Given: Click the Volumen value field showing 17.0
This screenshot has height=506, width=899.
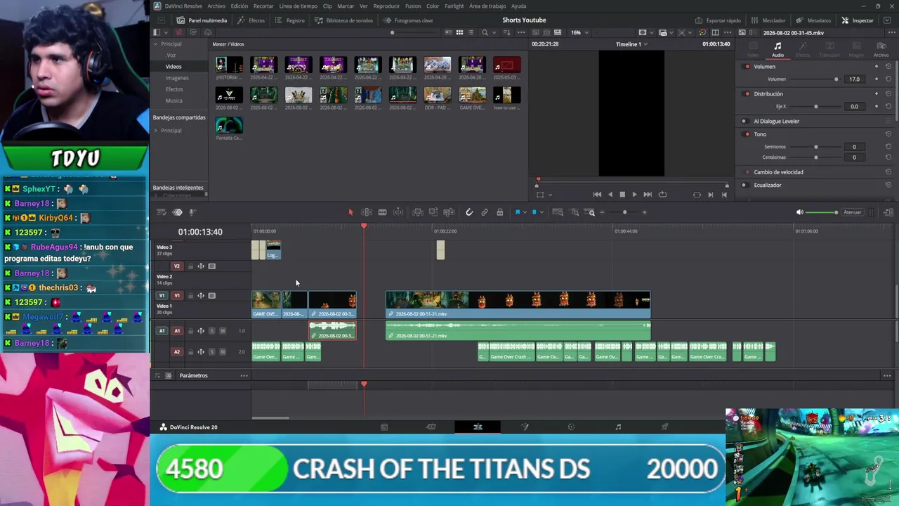Looking at the screenshot, I should click(854, 79).
